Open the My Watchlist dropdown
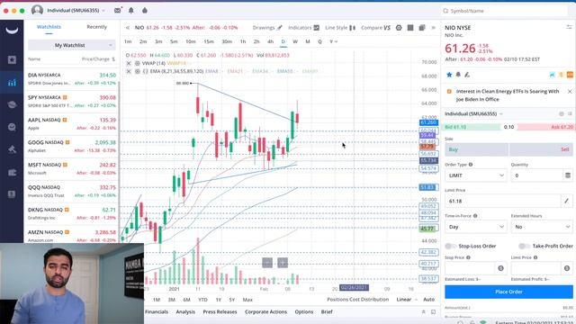Viewport: 576px width, 324px height. (72, 45)
